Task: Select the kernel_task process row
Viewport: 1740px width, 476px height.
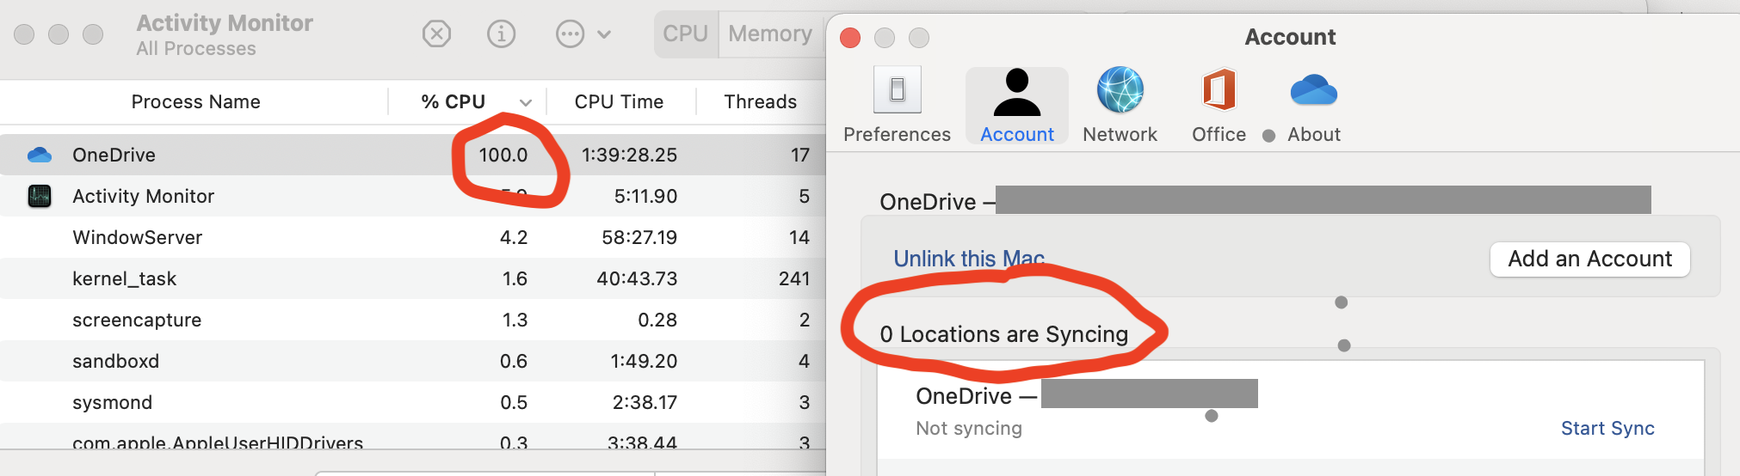Action: pos(413,278)
